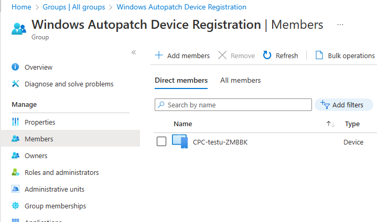Click the Owners people icon
The width and height of the screenshot is (377, 222).
pyautogui.click(x=15, y=156)
